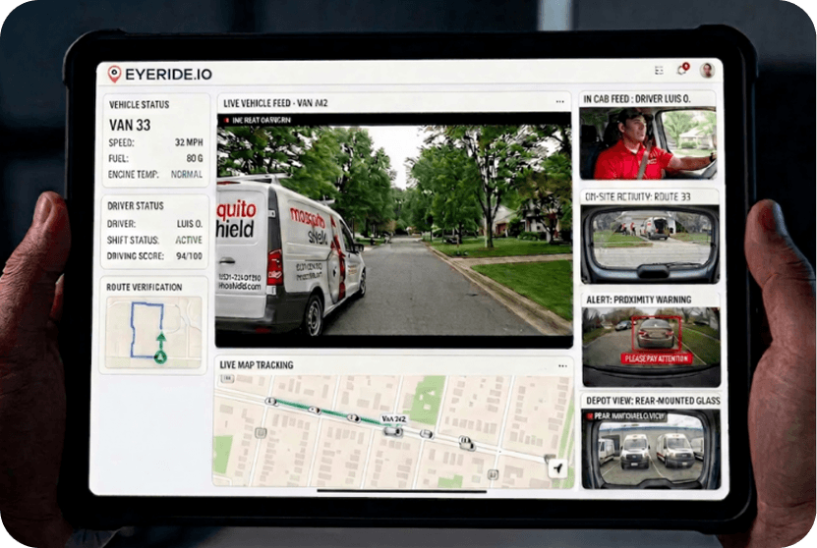
Task: Open the grid menu icon in header
Action: [659, 71]
